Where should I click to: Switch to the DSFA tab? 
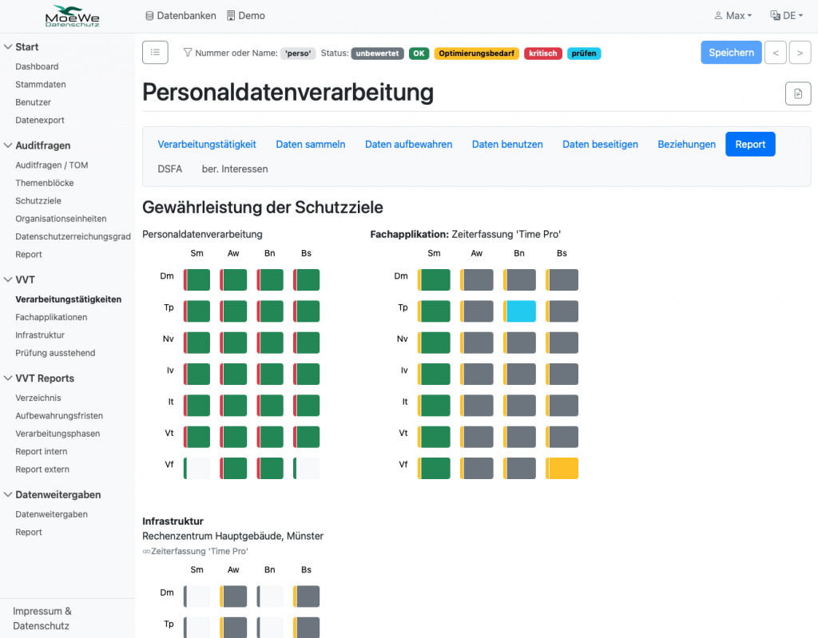click(169, 169)
